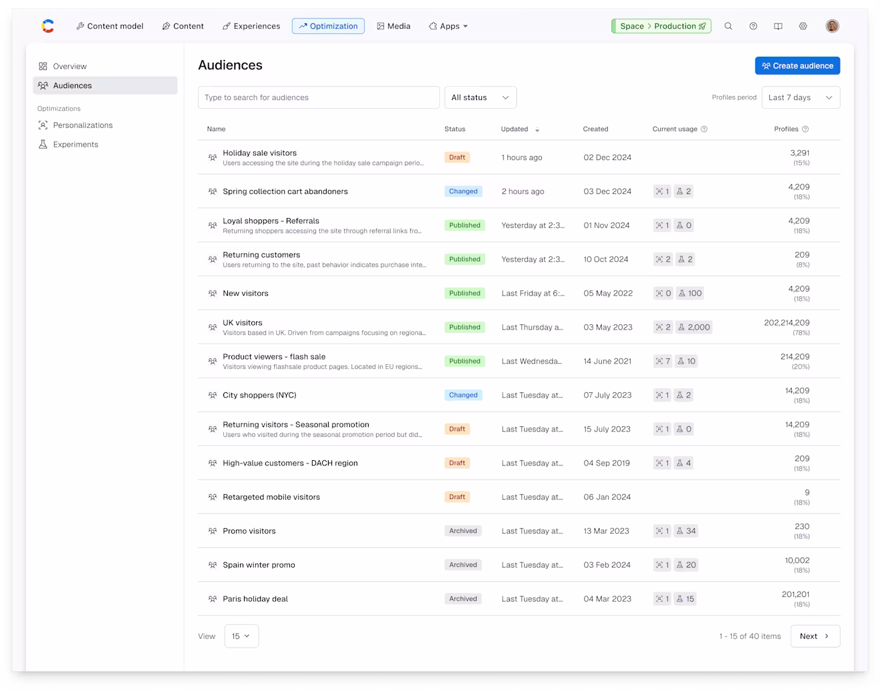The width and height of the screenshot is (880, 691).
Task: Click profiles value 202,214,209
Action: tap(787, 323)
